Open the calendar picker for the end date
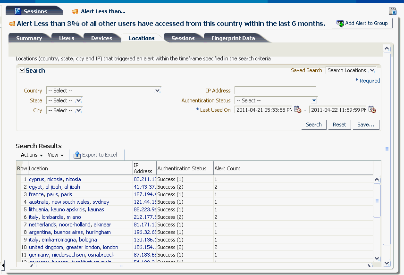The height and width of the screenshot is (275, 404). pyautogui.click(x=372, y=109)
